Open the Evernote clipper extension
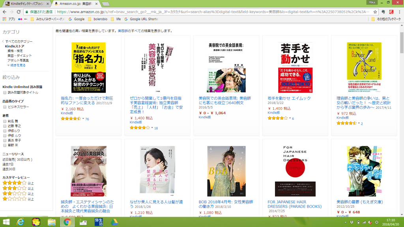404x227 pixels. (383, 12)
